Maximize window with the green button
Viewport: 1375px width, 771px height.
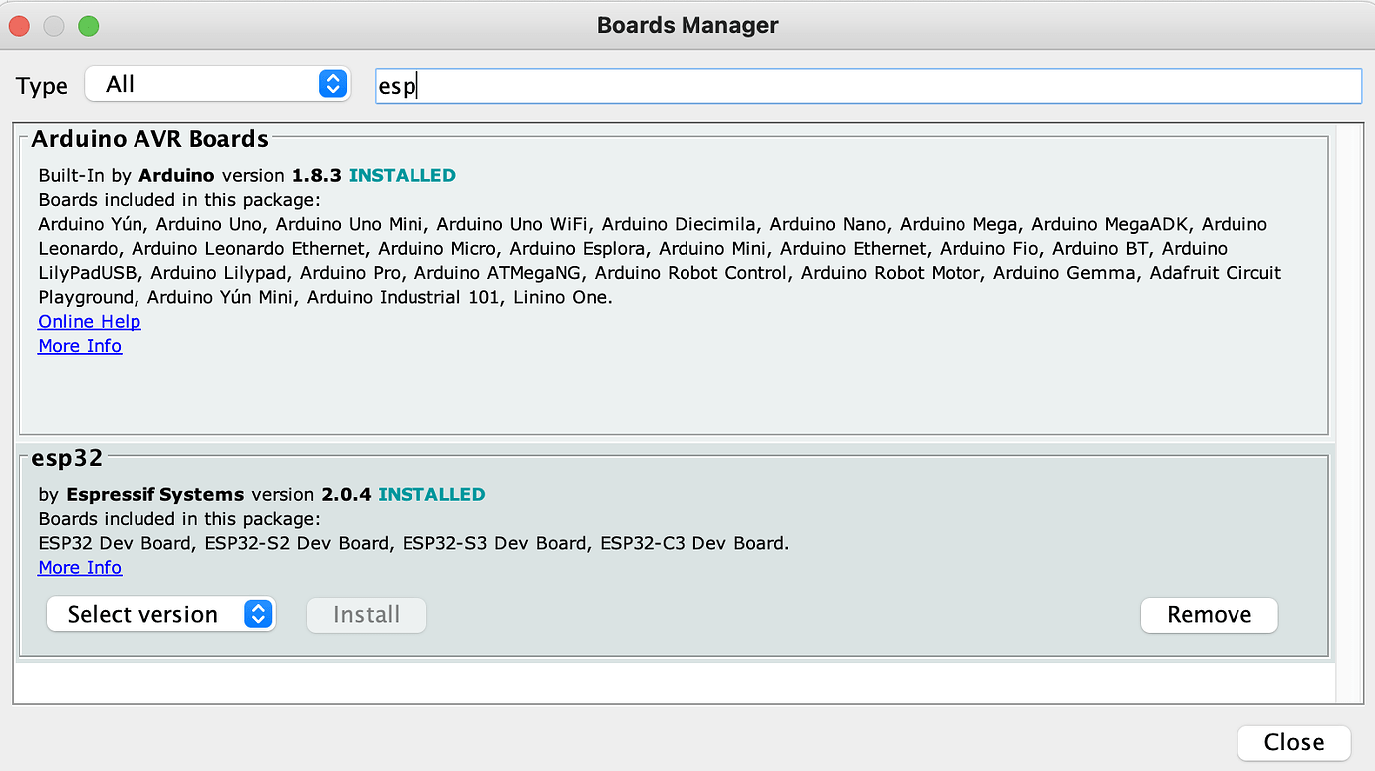[89, 26]
